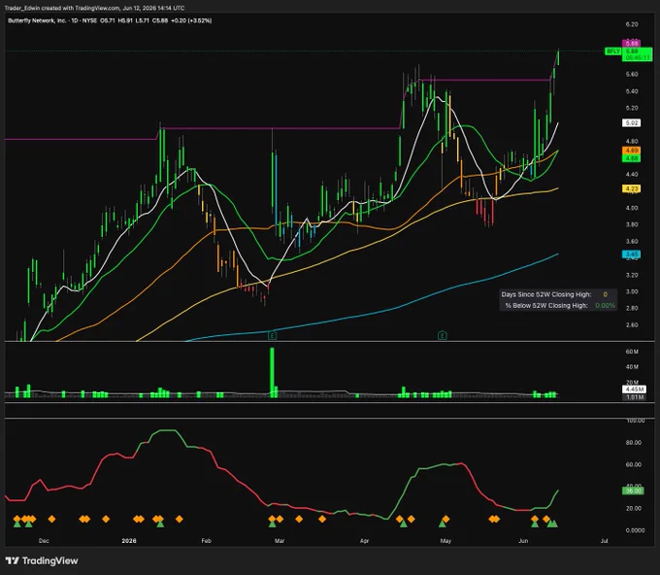Click the 0.0000 oscillator axis label

[x=635, y=530]
